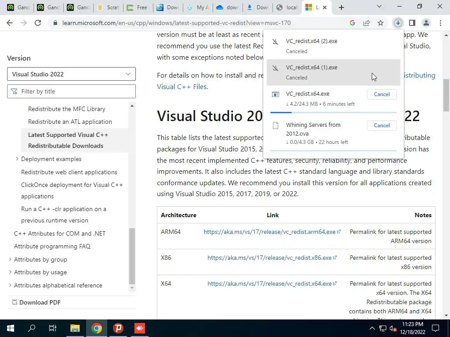Open Redistribute web client applications
The height and width of the screenshot is (337, 450).
click(x=69, y=172)
